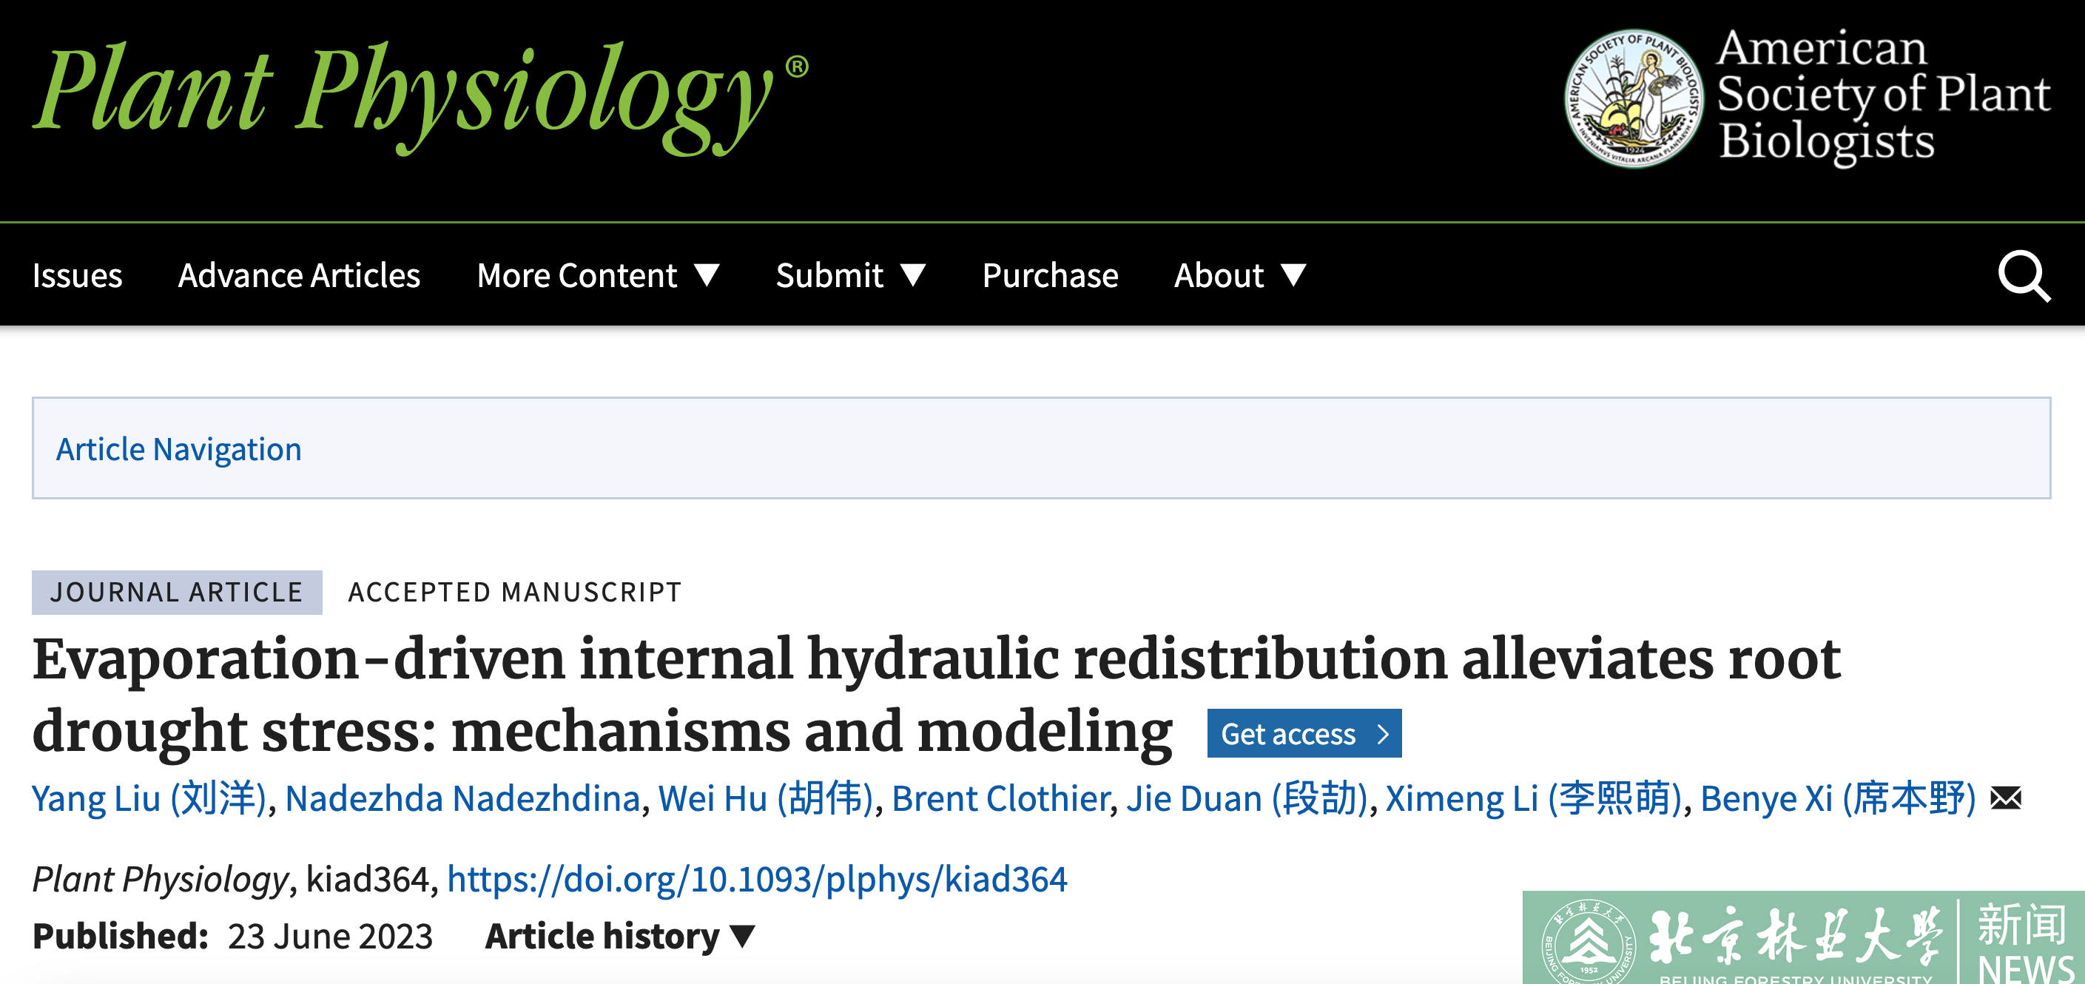The height and width of the screenshot is (984, 2085).
Task: Expand the About dropdown menu
Action: [1239, 276]
